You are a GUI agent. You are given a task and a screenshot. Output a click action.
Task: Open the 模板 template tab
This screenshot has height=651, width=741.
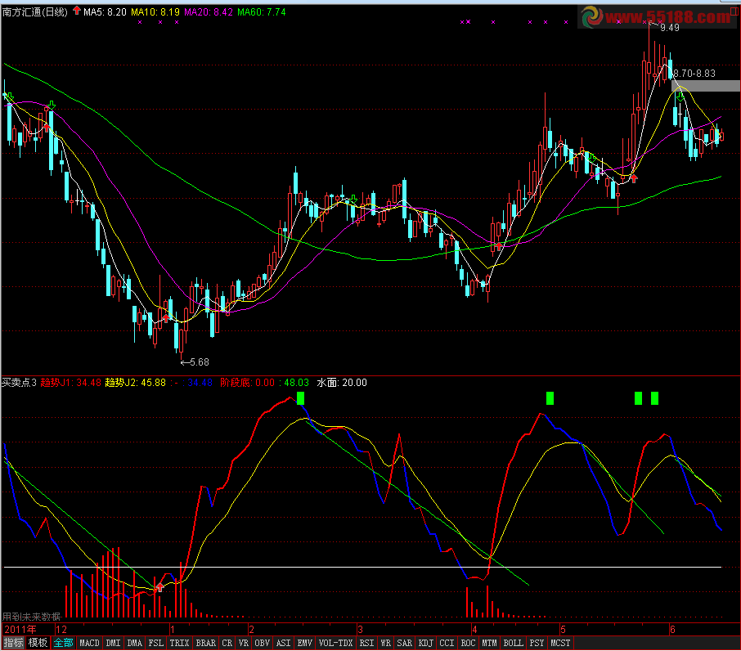click(x=38, y=643)
